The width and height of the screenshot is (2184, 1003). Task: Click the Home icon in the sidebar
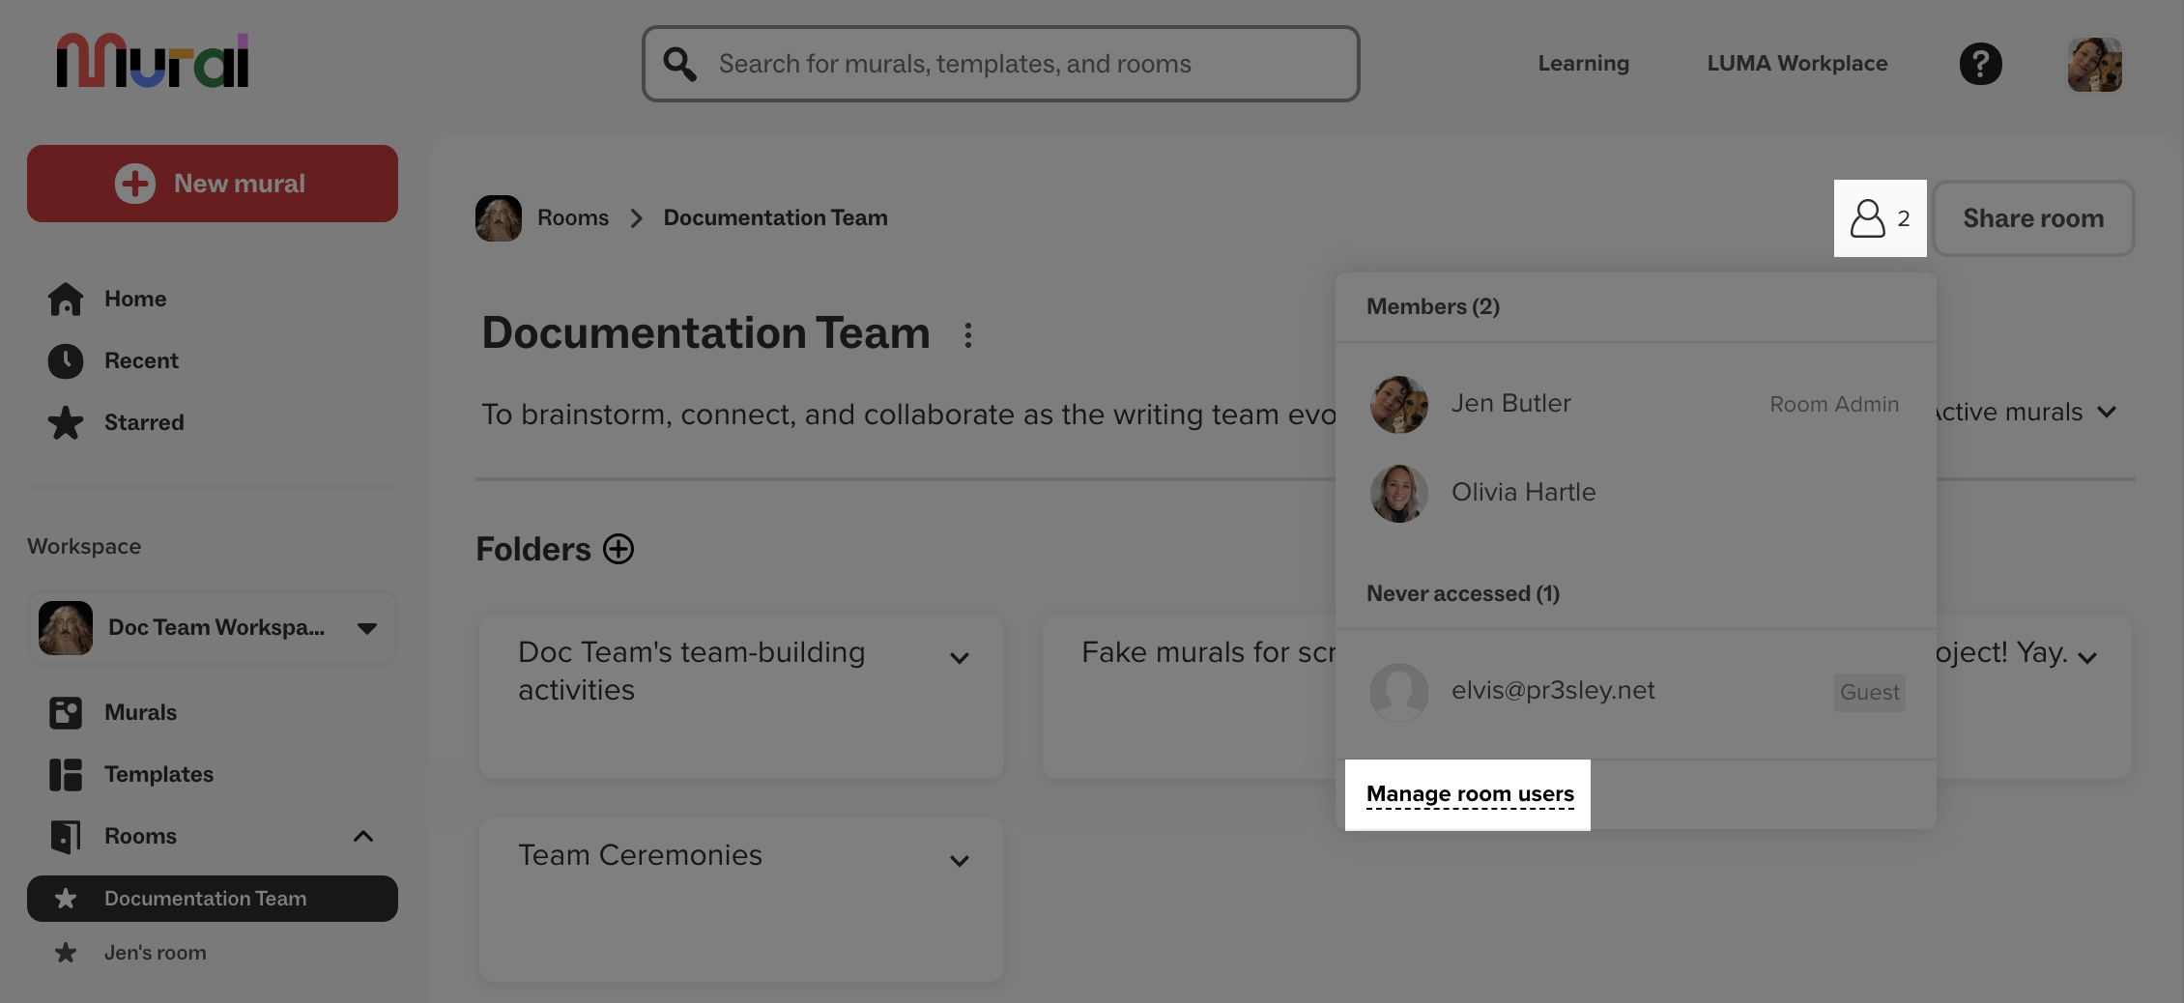click(x=65, y=299)
